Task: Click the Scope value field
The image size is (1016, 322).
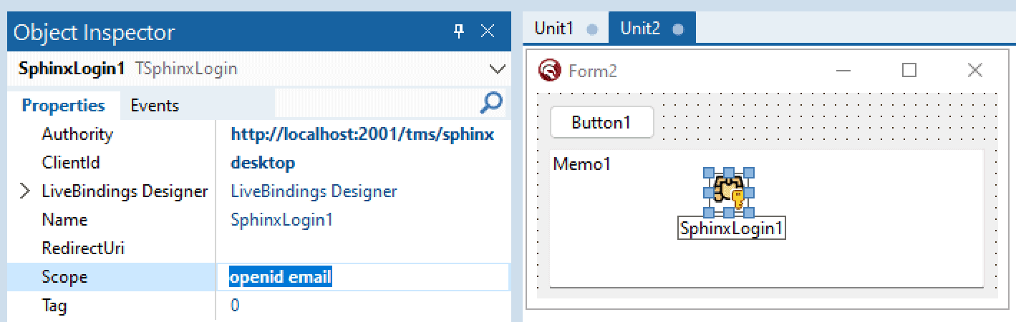Action: pos(363,277)
